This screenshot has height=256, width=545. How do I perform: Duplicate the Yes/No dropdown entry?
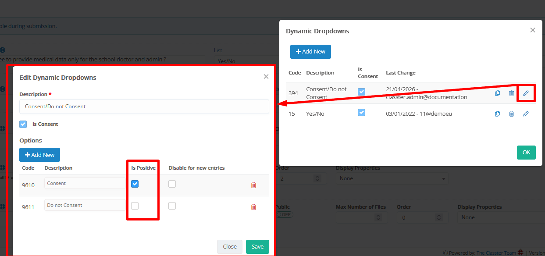497,114
